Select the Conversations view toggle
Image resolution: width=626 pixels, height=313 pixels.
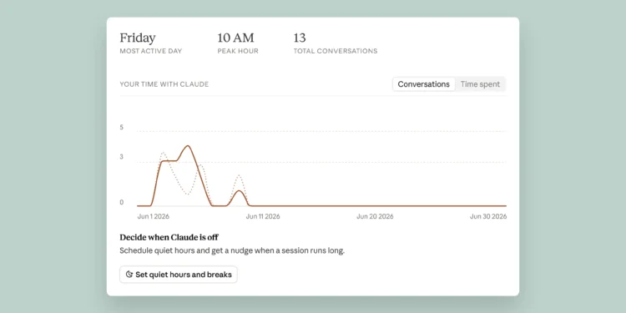click(x=423, y=84)
